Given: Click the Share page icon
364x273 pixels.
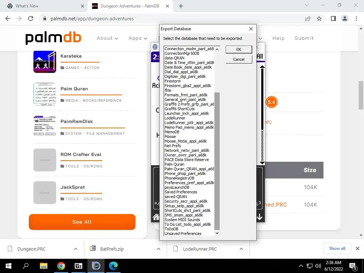Looking at the screenshot, I should (x=308, y=18).
